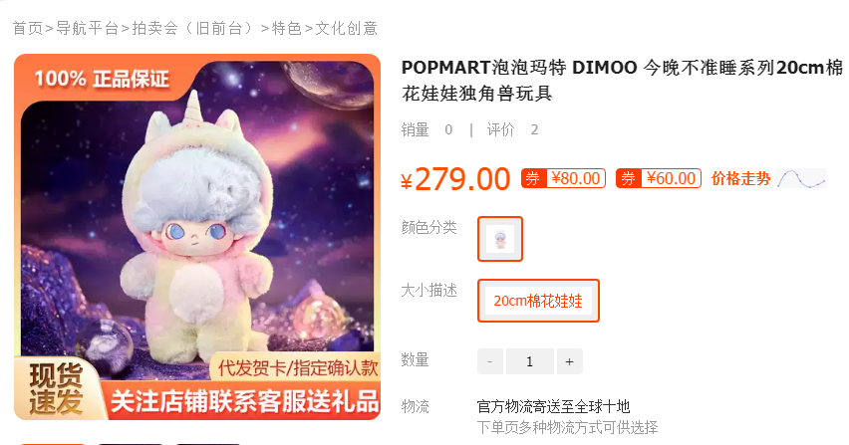849x445 pixels.
Task: Click the 现货速发 badge on image
Action: (x=56, y=389)
